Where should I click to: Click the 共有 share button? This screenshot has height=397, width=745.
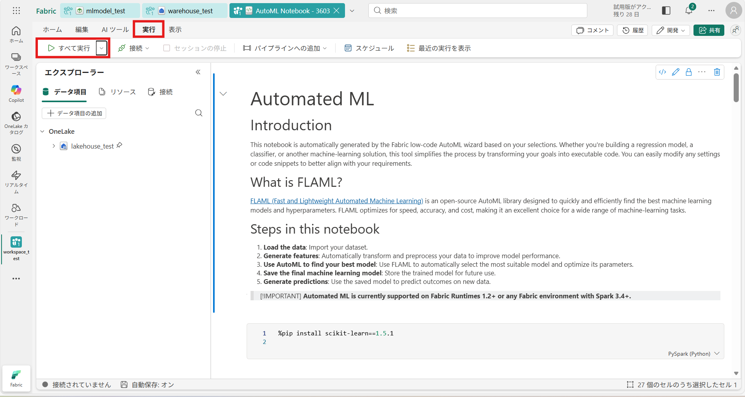tap(709, 30)
